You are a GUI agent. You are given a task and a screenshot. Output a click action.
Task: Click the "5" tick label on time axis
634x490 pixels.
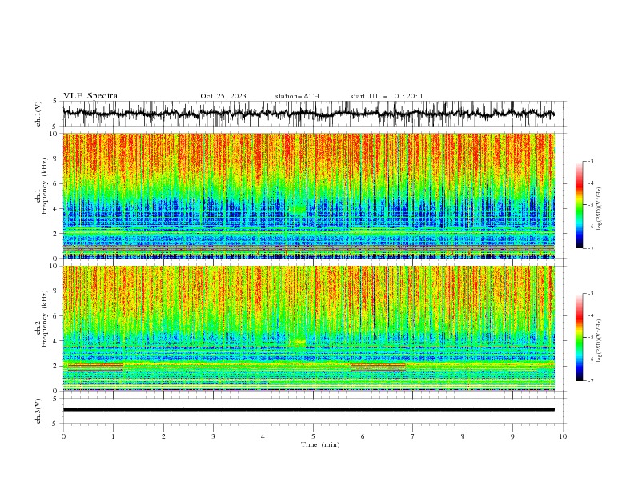(x=313, y=436)
